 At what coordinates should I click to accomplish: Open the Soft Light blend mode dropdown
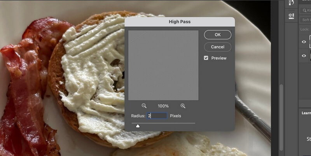(x=306, y=20)
